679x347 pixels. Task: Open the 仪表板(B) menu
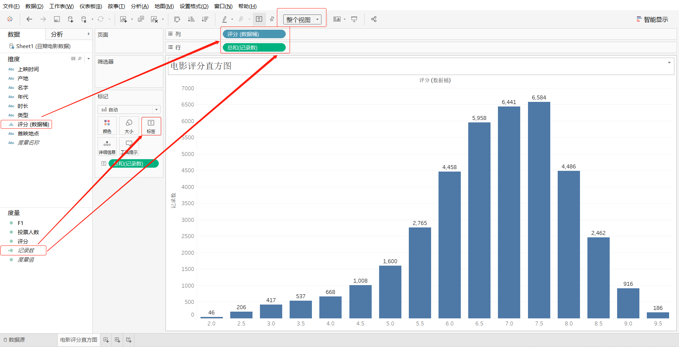point(91,6)
